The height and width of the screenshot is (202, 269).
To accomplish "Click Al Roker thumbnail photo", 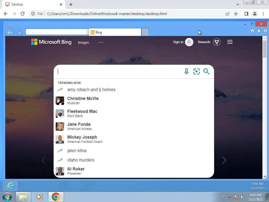I will tap(60, 171).
